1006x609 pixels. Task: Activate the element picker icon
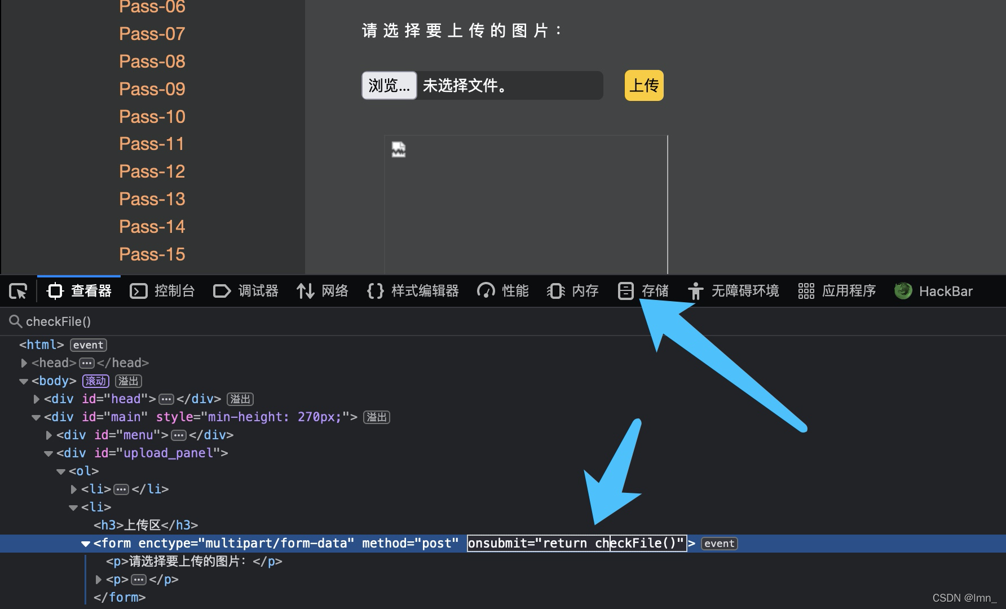click(18, 291)
